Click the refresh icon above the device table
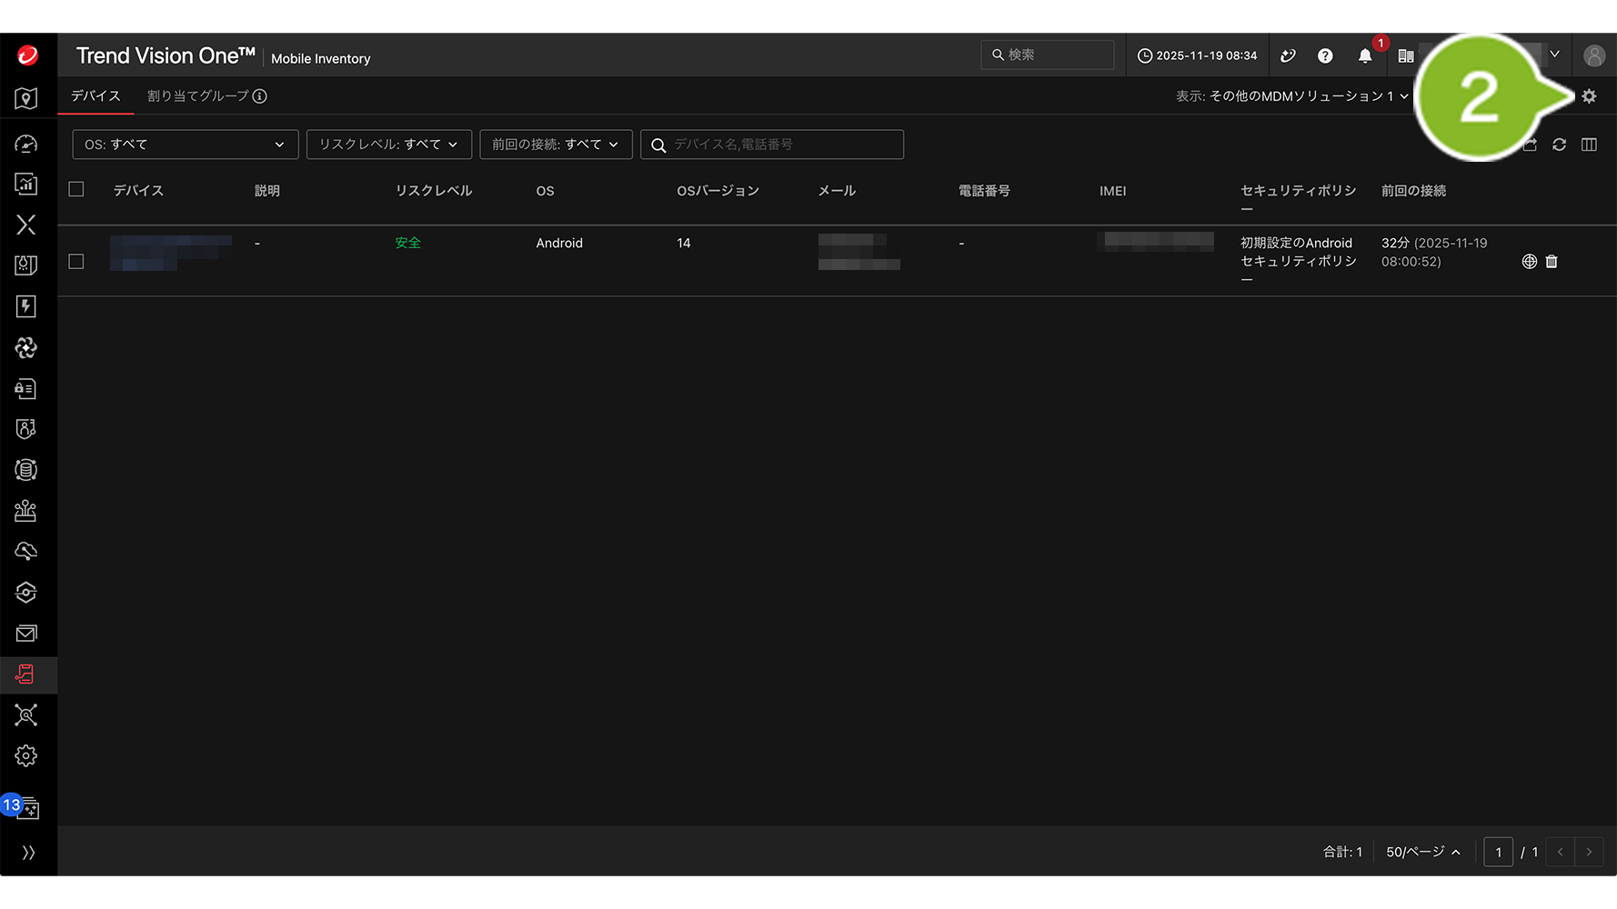1617x909 pixels. 1559,145
